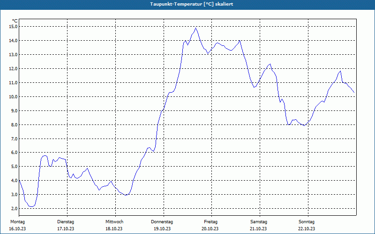Click the date '19.10.23'
This screenshot has height=234, width=375.
coord(162,229)
